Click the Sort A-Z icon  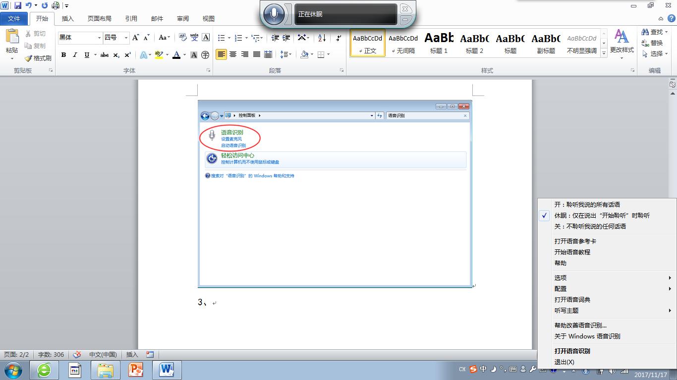pos(322,38)
